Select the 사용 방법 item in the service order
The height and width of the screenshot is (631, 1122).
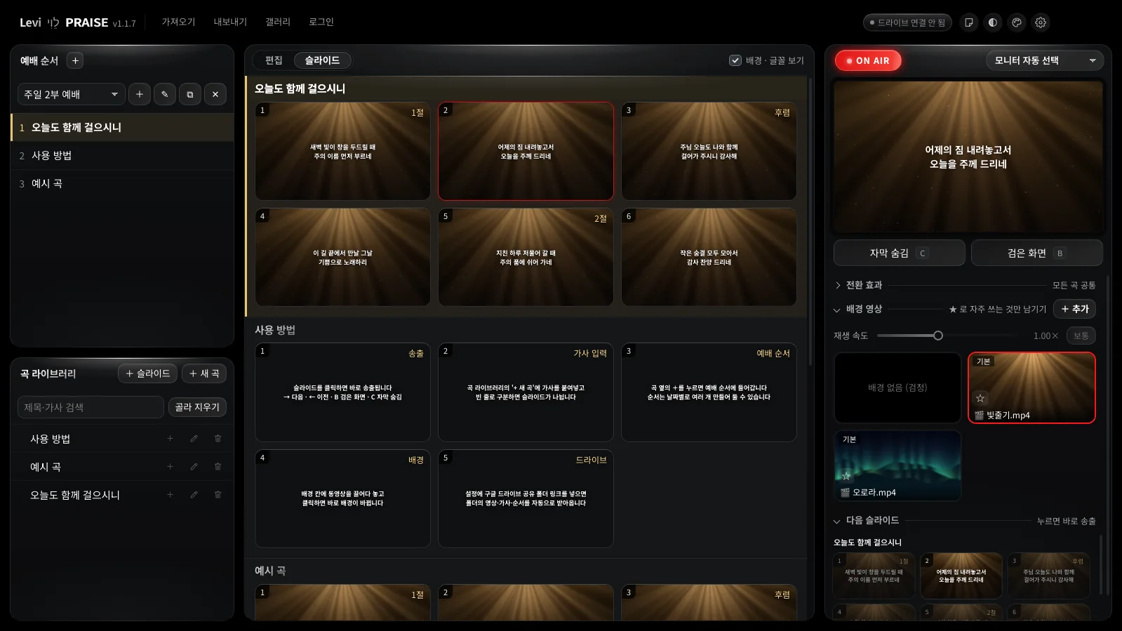click(x=122, y=156)
